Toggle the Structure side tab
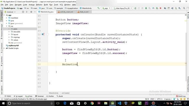 click(x=1, y=48)
